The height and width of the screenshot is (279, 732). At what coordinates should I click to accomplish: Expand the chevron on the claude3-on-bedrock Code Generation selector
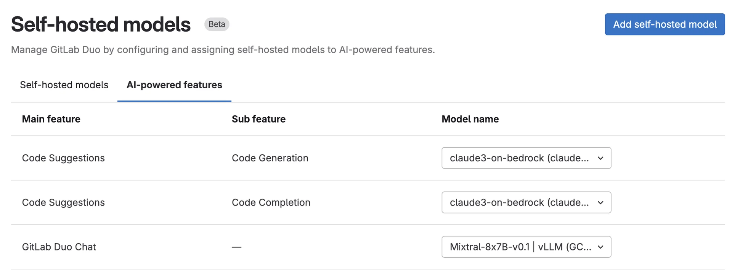click(601, 158)
